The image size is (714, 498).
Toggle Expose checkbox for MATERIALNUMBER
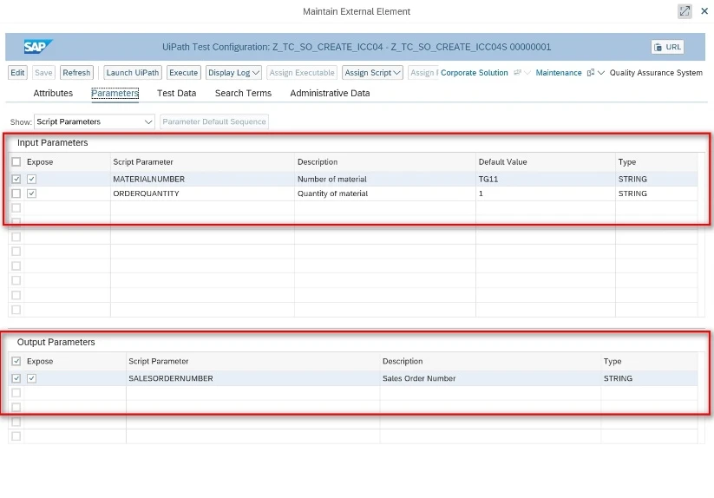tap(31, 179)
